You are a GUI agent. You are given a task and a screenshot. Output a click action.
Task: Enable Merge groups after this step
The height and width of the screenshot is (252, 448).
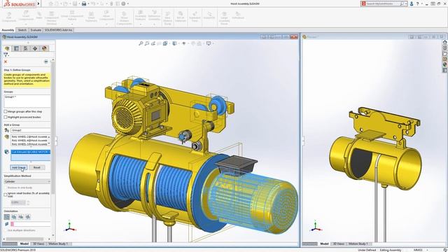tap(6, 111)
